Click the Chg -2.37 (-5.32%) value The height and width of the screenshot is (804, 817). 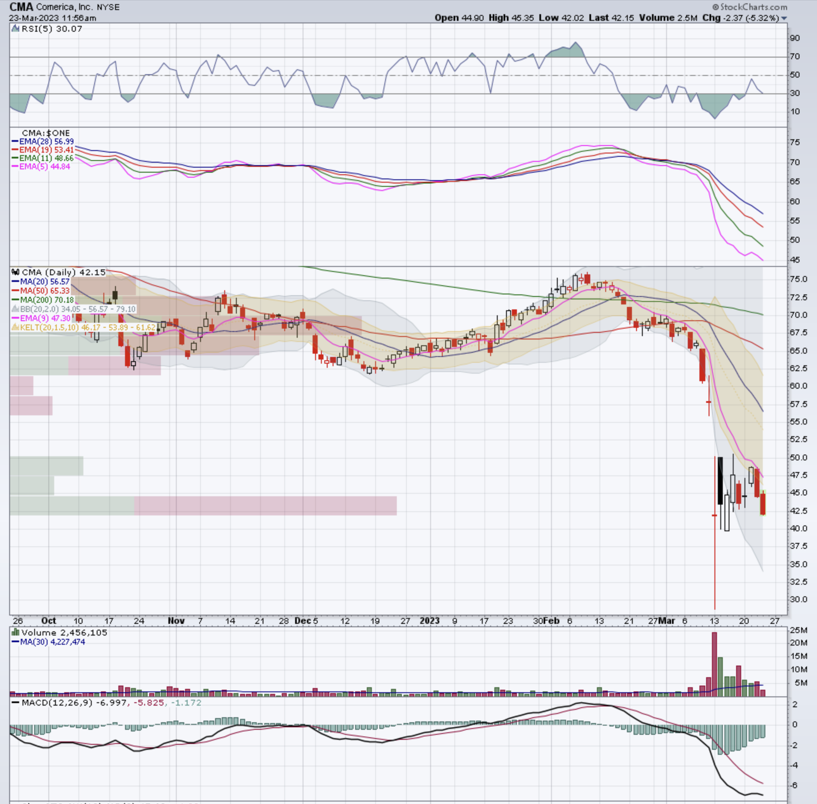coord(741,18)
